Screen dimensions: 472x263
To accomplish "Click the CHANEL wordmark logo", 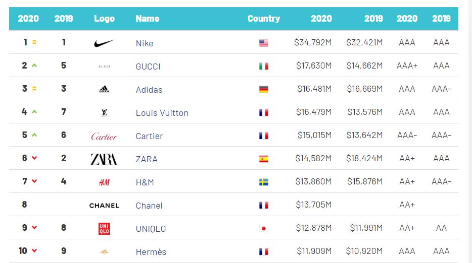I will click(x=104, y=206).
